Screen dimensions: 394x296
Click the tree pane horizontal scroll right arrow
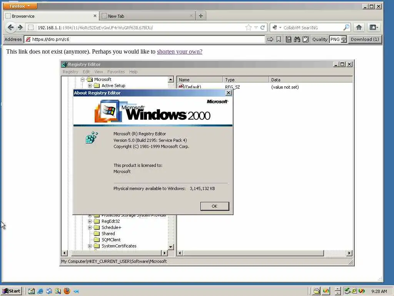(x=164, y=253)
